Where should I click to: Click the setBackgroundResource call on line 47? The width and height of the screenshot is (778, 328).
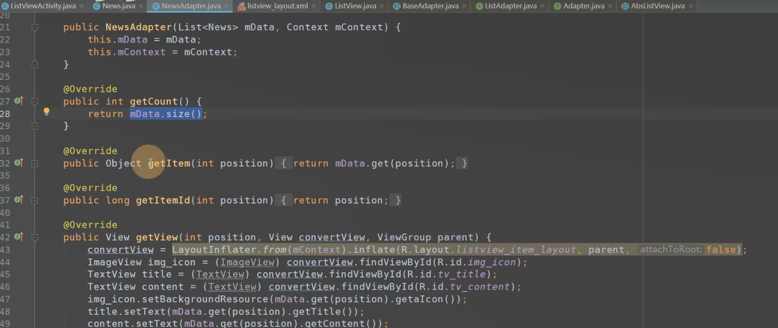pyautogui.click(x=205, y=299)
